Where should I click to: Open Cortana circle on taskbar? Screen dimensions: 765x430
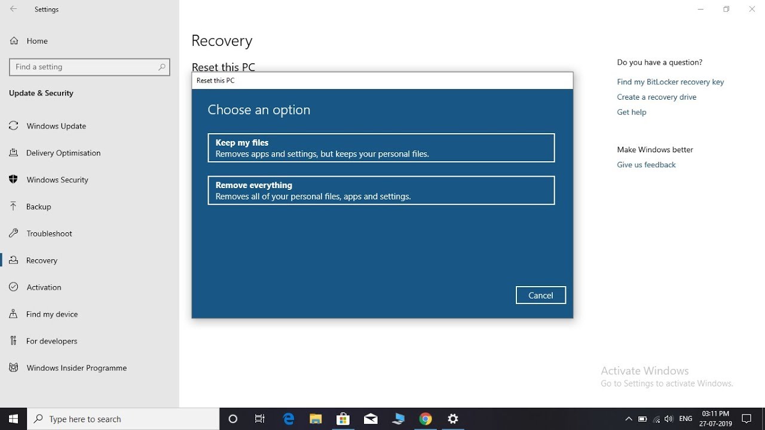[x=233, y=419]
